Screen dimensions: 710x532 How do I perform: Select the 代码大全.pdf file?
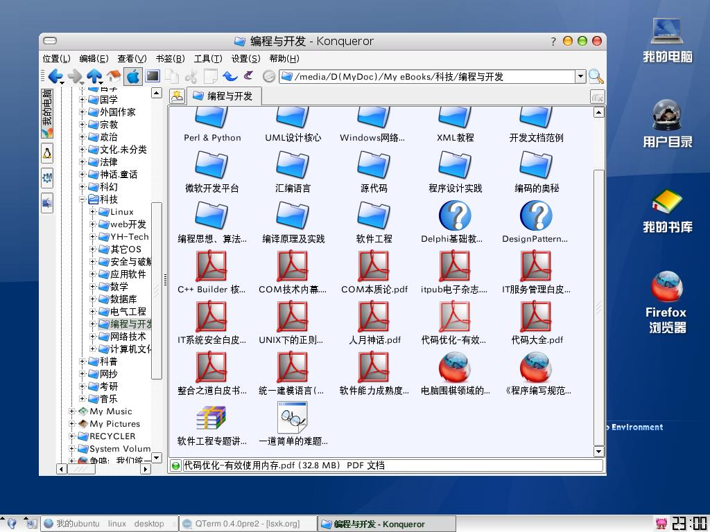point(536,324)
